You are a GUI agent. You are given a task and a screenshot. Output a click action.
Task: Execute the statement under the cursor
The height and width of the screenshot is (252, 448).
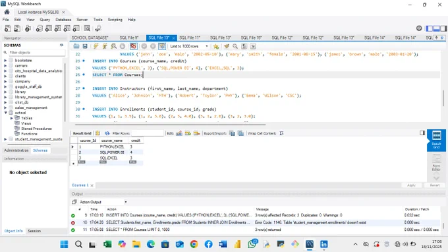click(105, 46)
